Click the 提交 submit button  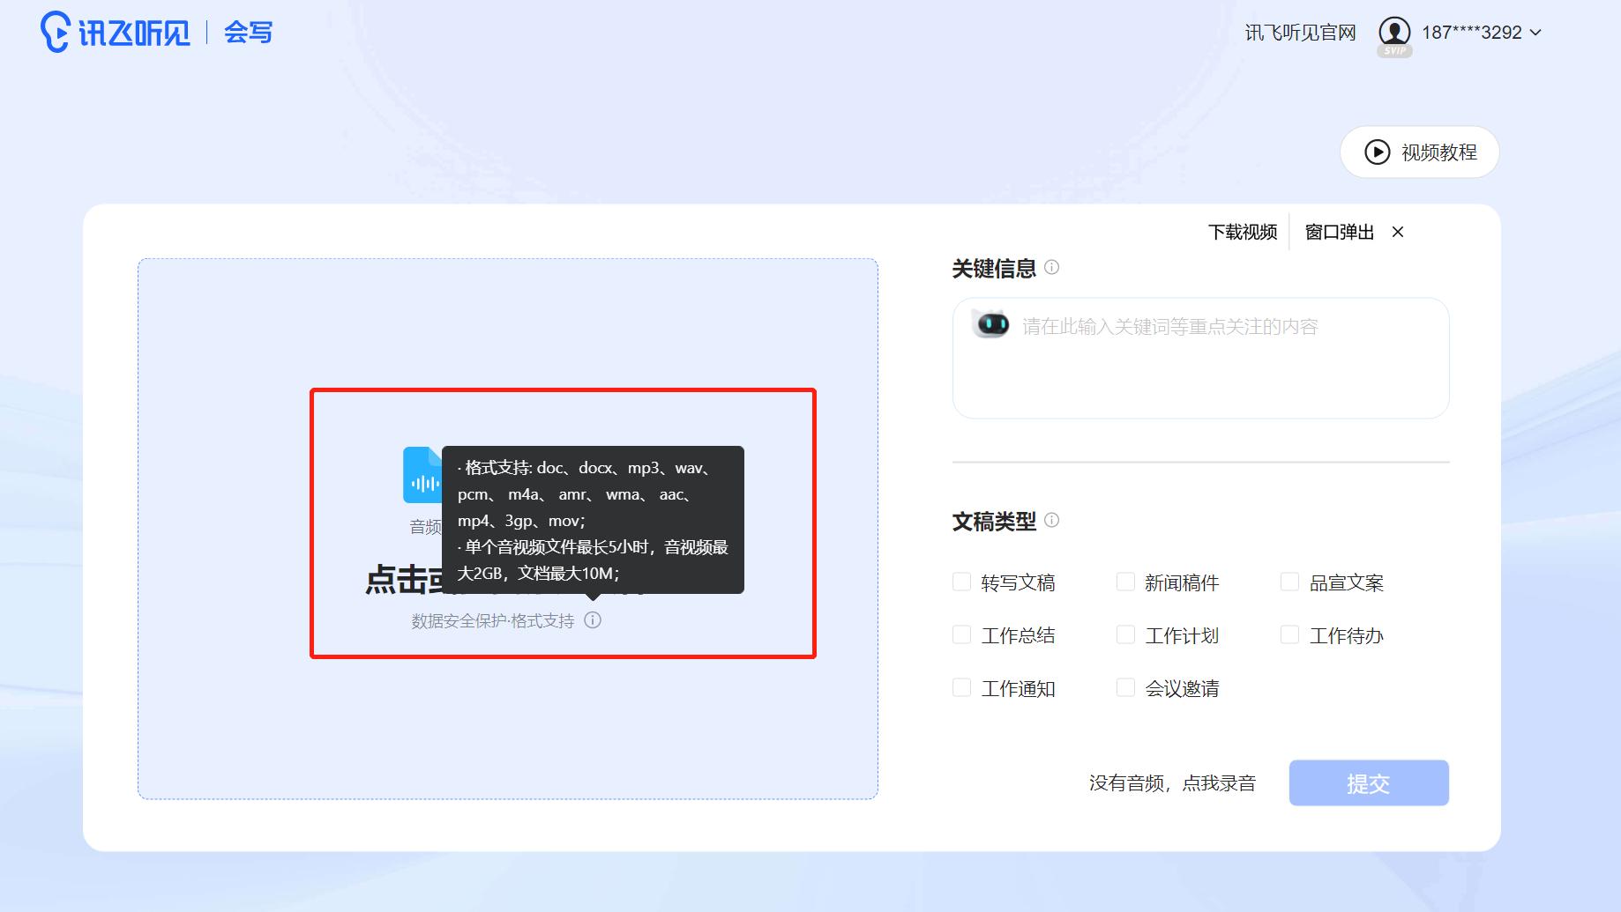tap(1368, 782)
